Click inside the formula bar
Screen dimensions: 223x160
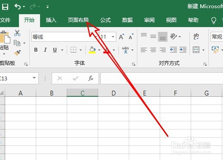click(162, 78)
